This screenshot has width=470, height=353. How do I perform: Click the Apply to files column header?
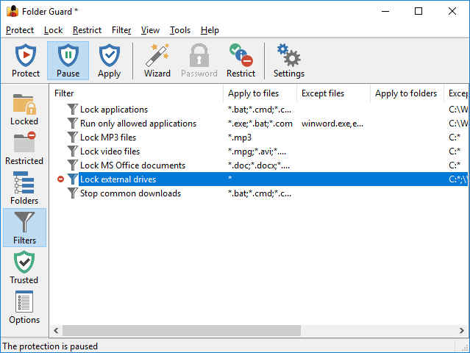(x=260, y=93)
